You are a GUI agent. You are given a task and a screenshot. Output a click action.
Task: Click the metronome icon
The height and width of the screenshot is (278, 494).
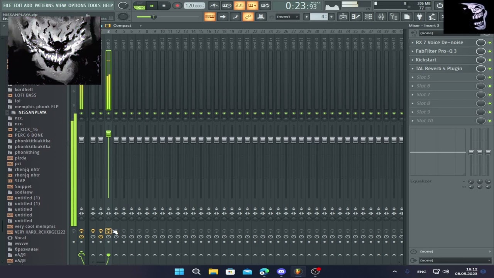coord(214,5)
